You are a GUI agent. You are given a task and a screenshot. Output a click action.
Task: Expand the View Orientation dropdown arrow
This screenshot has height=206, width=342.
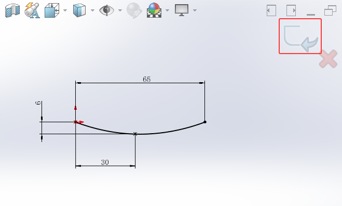pyautogui.click(x=65, y=10)
